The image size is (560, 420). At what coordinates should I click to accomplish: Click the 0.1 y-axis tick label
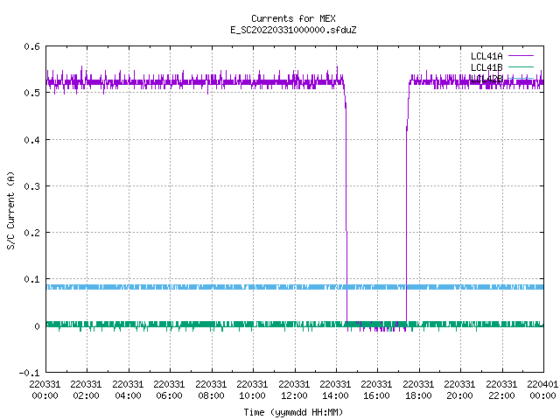pos(32,279)
